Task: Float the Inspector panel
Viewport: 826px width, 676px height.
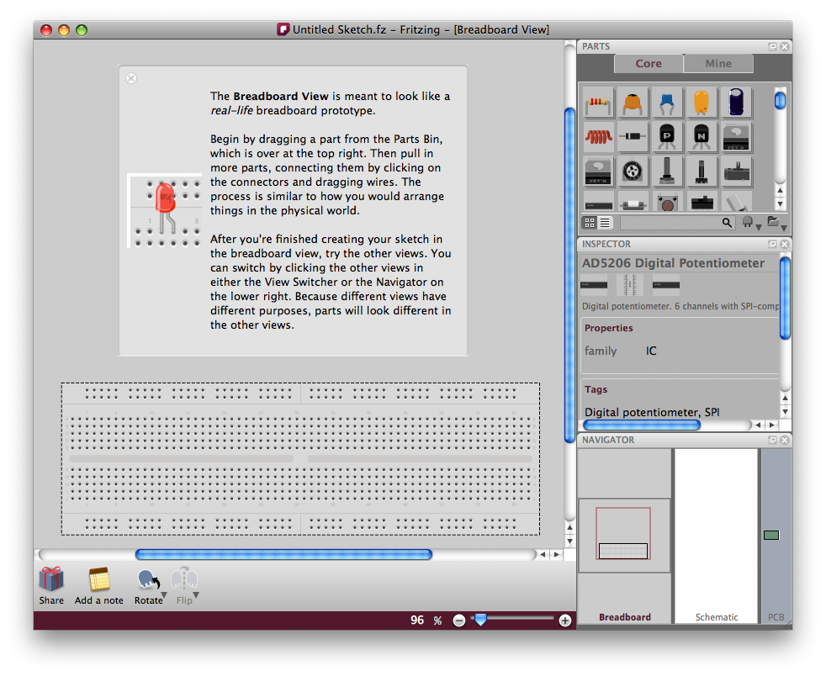Action: click(772, 244)
